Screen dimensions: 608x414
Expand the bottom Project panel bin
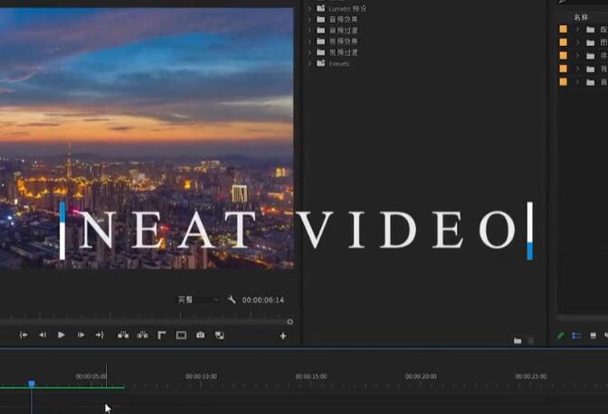(577, 82)
